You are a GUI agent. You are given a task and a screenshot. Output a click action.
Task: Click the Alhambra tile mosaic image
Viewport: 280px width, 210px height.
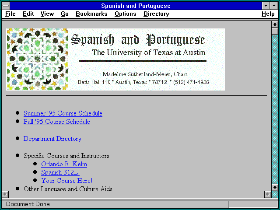click(37, 59)
